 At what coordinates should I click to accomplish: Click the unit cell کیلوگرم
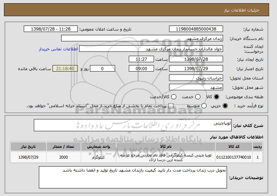(99, 157)
